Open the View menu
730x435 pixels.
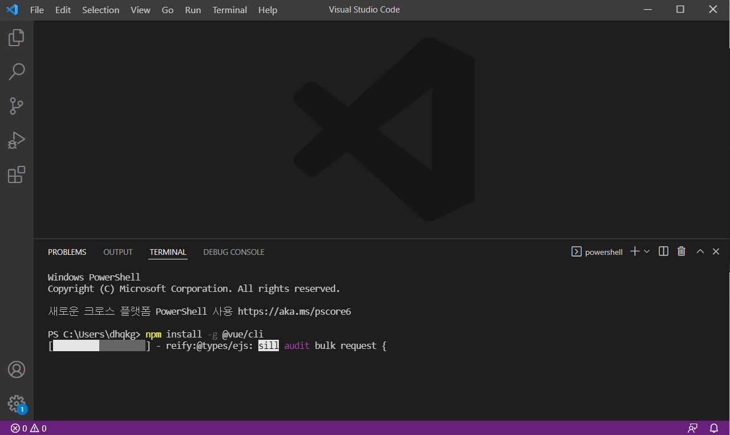tap(140, 10)
